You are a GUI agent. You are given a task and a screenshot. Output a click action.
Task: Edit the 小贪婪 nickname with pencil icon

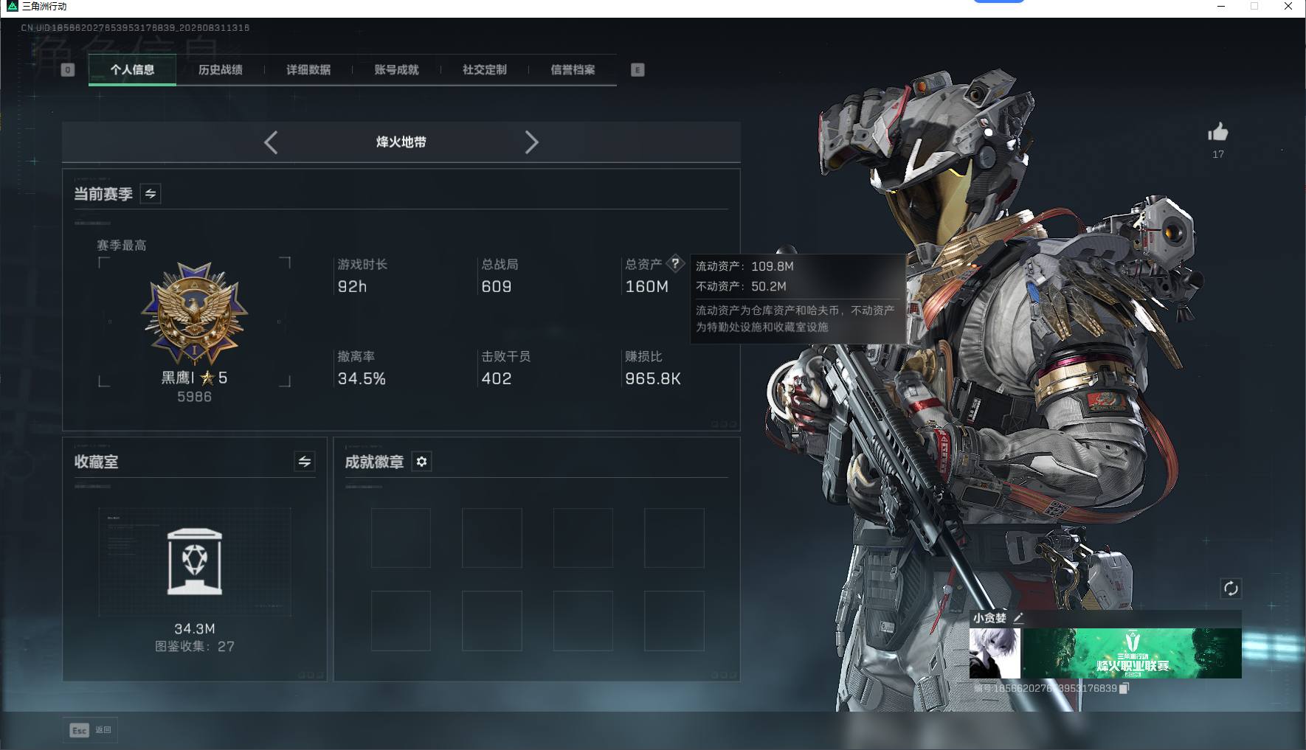[x=1018, y=618]
